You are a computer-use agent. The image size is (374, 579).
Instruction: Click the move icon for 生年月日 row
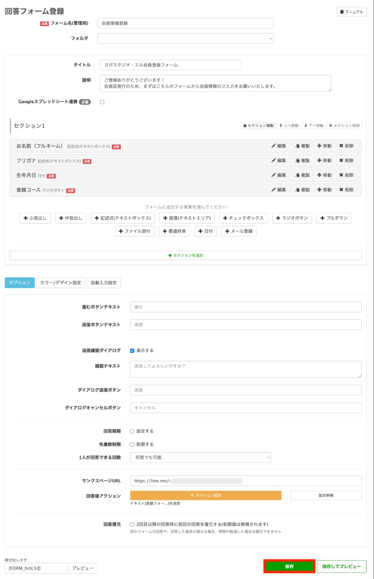[x=319, y=175]
